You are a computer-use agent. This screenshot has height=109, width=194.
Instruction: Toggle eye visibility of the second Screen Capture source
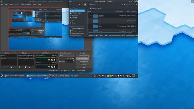click(x=32, y=58)
